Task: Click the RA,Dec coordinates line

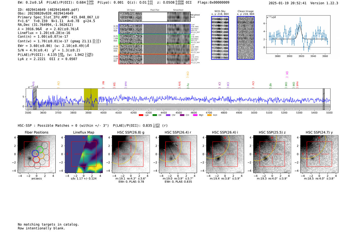Action: 46,25
